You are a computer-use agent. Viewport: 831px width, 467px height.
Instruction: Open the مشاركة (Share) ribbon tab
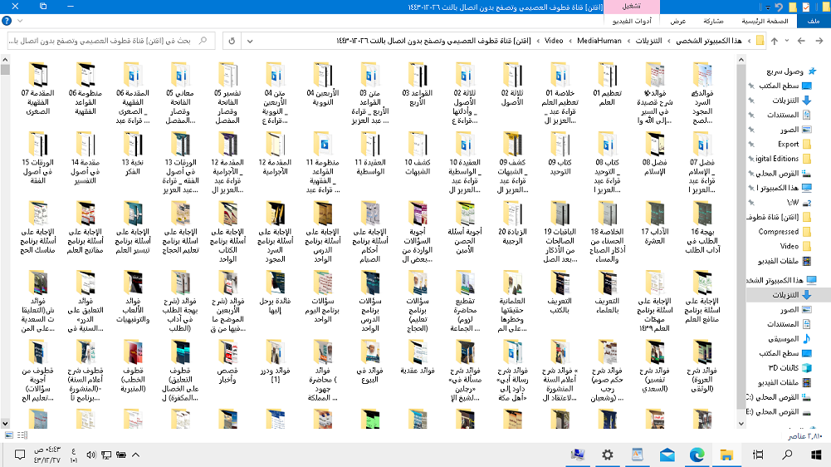tap(712, 21)
